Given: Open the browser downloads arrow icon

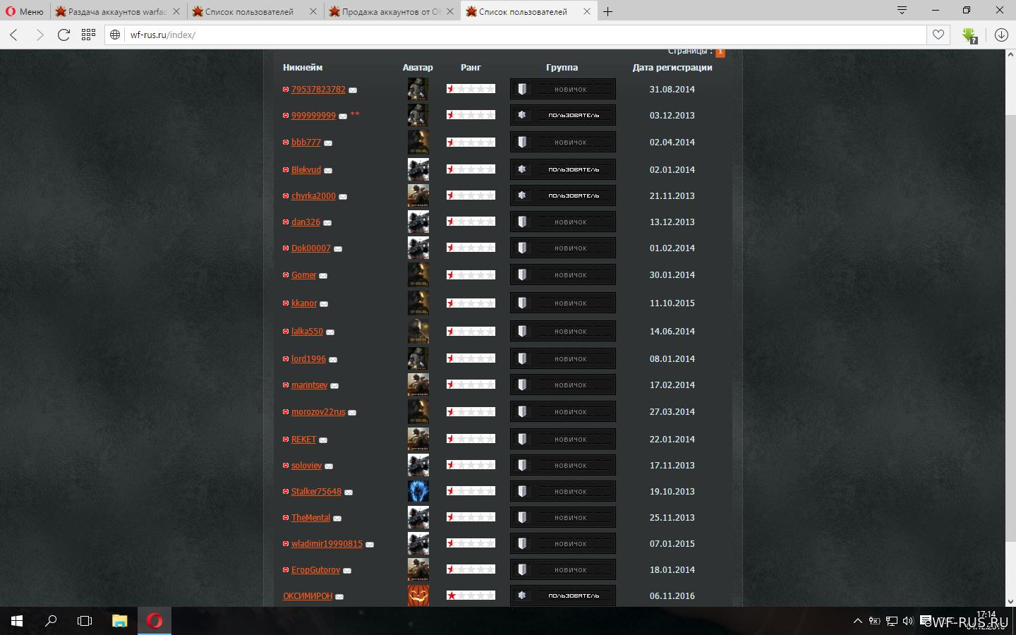Looking at the screenshot, I should click(x=1000, y=35).
